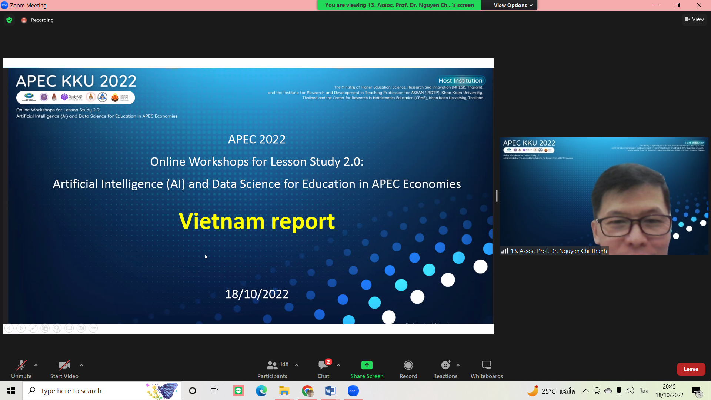Click the Recording indicator label
The height and width of the screenshot is (400, 711).
[42, 20]
